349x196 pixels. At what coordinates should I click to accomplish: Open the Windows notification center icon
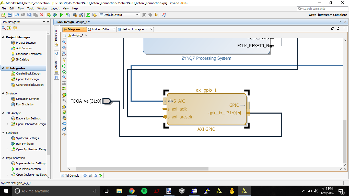click(341, 191)
